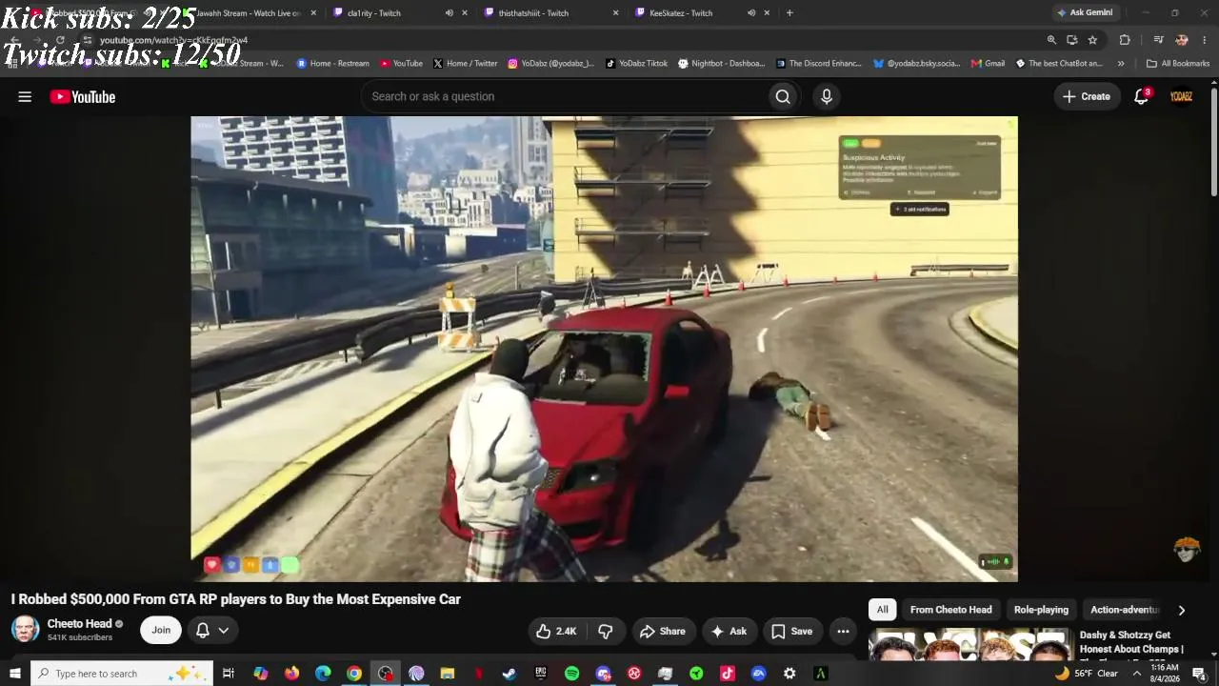
Task: Select the Action-adventure filter chip
Action: 1125,610
